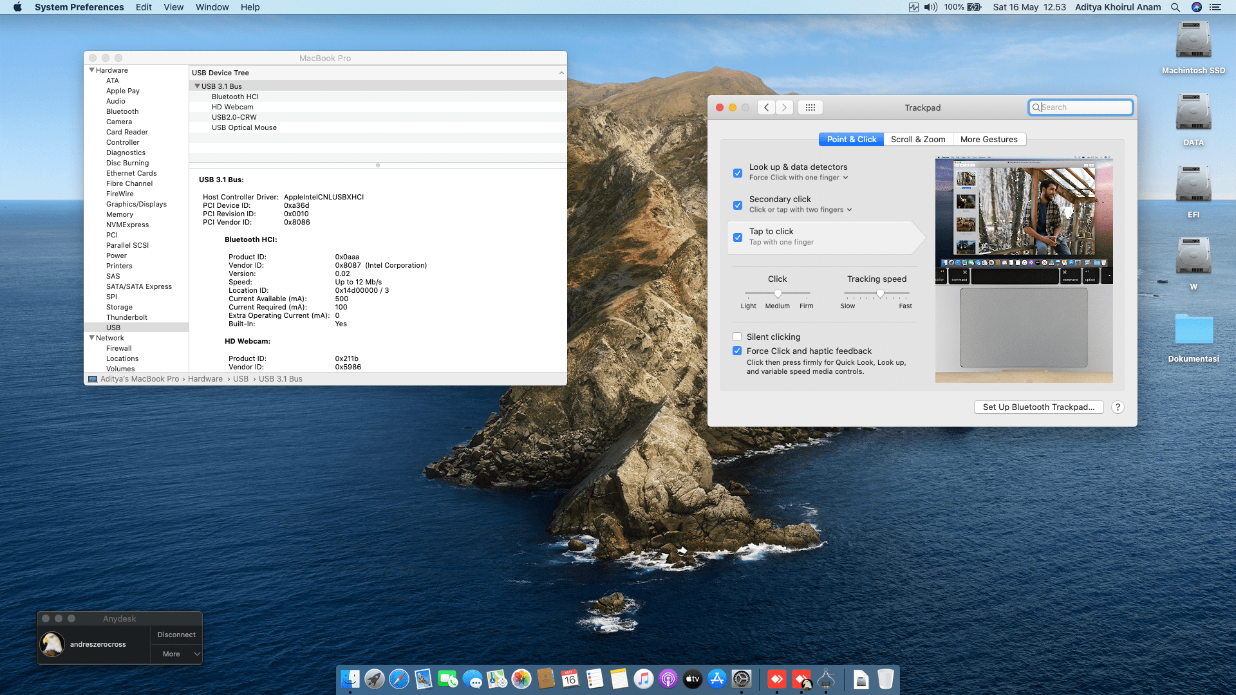Open Apple TV app in Dock
1236x695 pixels.
click(x=693, y=679)
